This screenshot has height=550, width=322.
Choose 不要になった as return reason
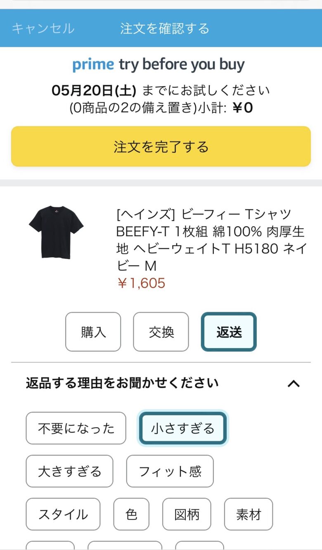pos(76,428)
